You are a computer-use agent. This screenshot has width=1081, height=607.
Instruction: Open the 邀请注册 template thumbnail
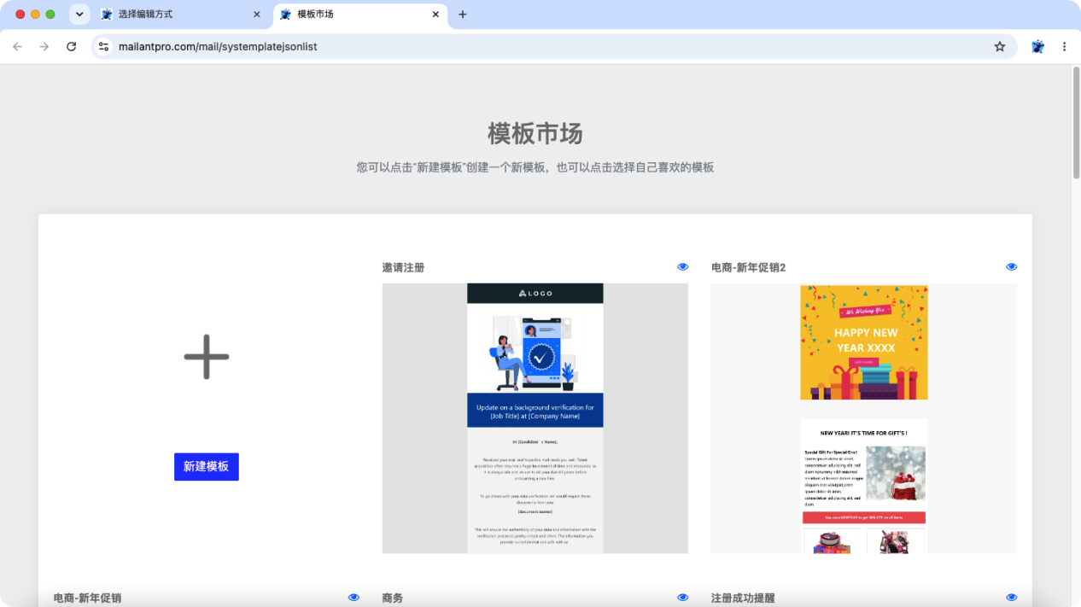tap(535, 418)
